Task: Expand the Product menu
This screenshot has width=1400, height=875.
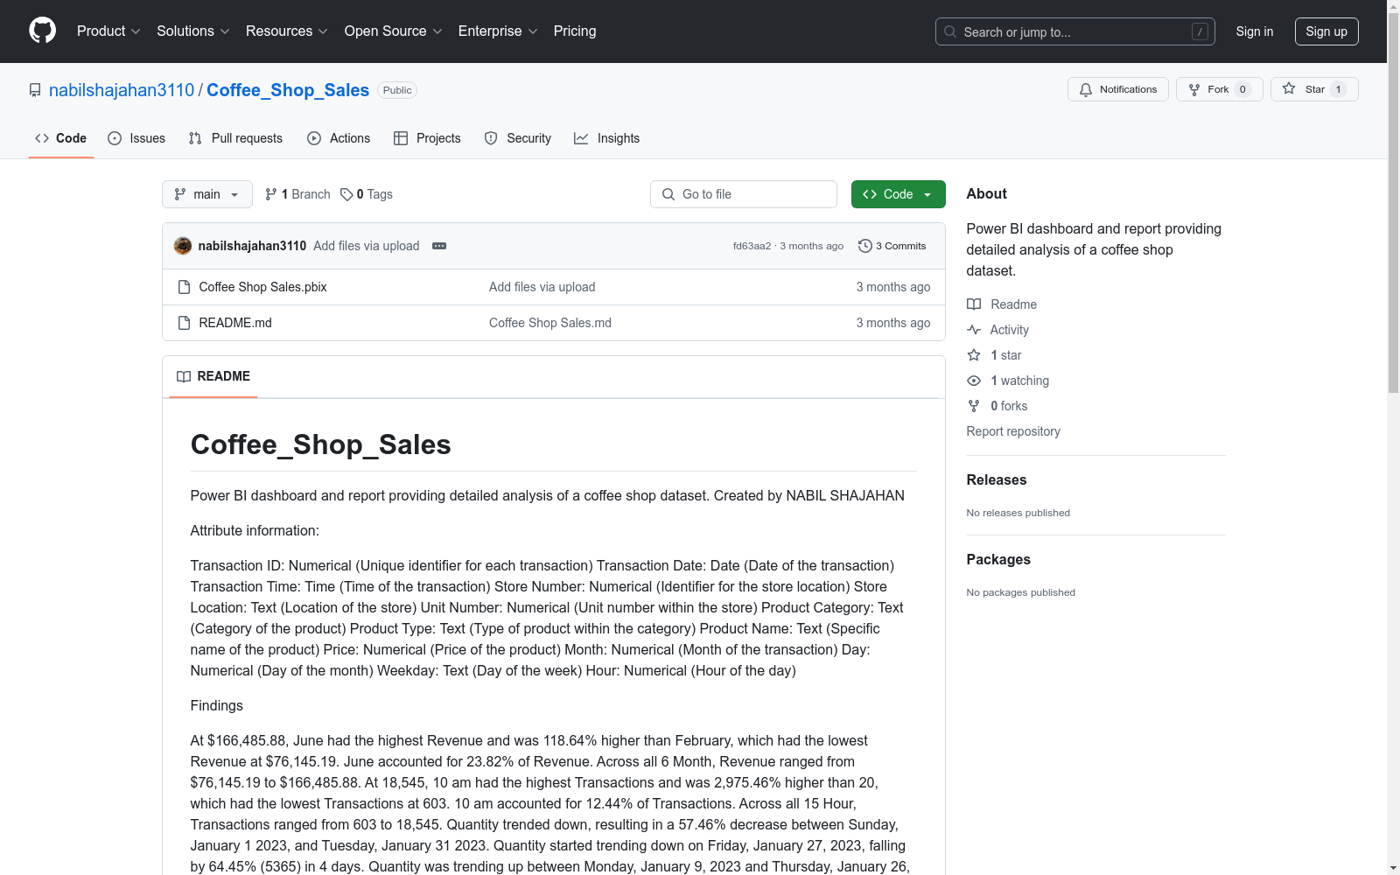Action: (x=108, y=31)
